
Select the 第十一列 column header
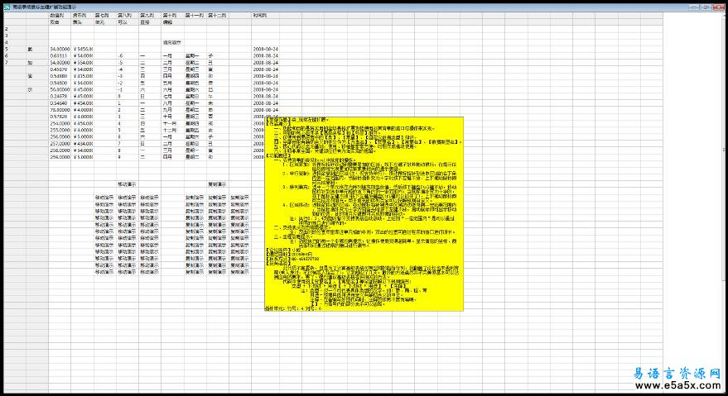tap(194, 16)
